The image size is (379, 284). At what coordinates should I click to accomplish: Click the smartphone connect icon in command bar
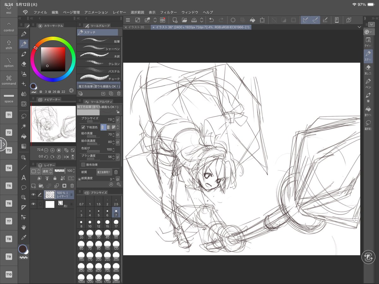337,20
